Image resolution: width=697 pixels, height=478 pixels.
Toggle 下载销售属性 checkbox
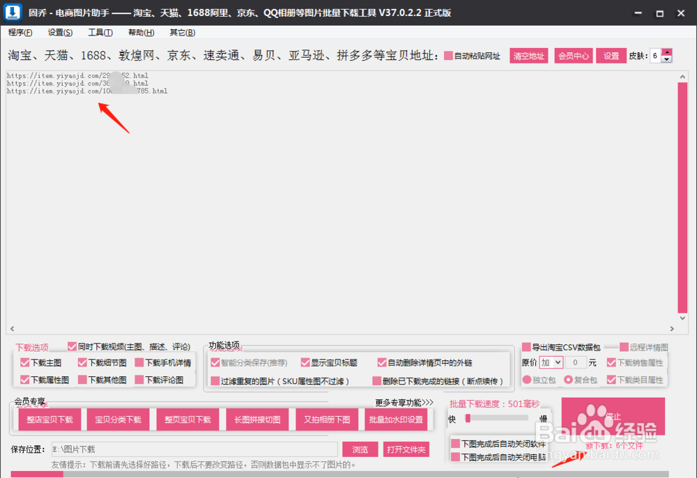coord(612,362)
